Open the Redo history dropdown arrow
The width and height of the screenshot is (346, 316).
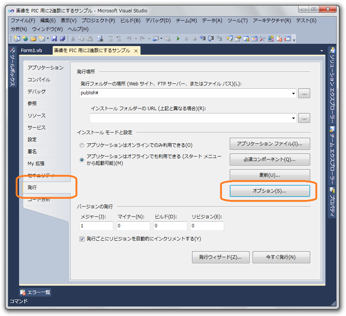click(149, 39)
